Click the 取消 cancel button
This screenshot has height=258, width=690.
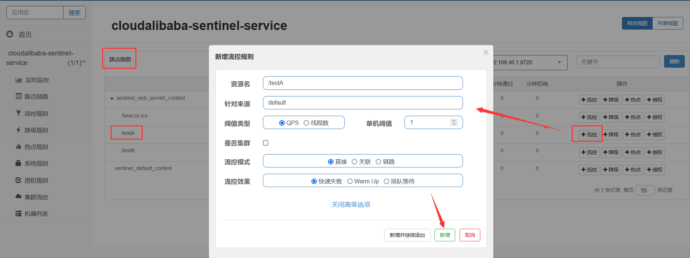[470, 235]
